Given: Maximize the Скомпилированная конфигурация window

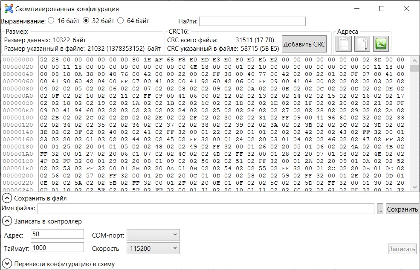Looking at the screenshot, I should coord(382,9).
